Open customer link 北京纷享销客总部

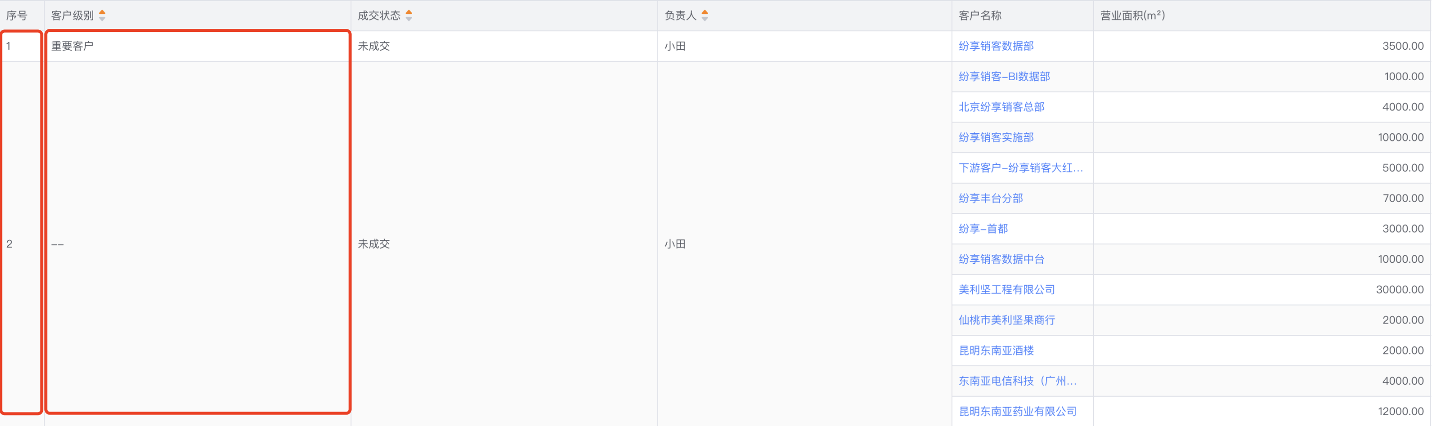[x=1001, y=107]
